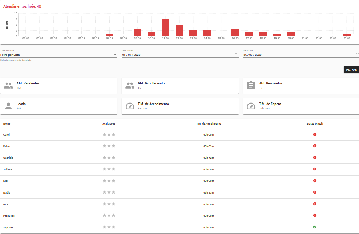Screen dimensions: 359x234
Task: Click the 11:00 bar in tickets chart
Action: pos(165,28)
